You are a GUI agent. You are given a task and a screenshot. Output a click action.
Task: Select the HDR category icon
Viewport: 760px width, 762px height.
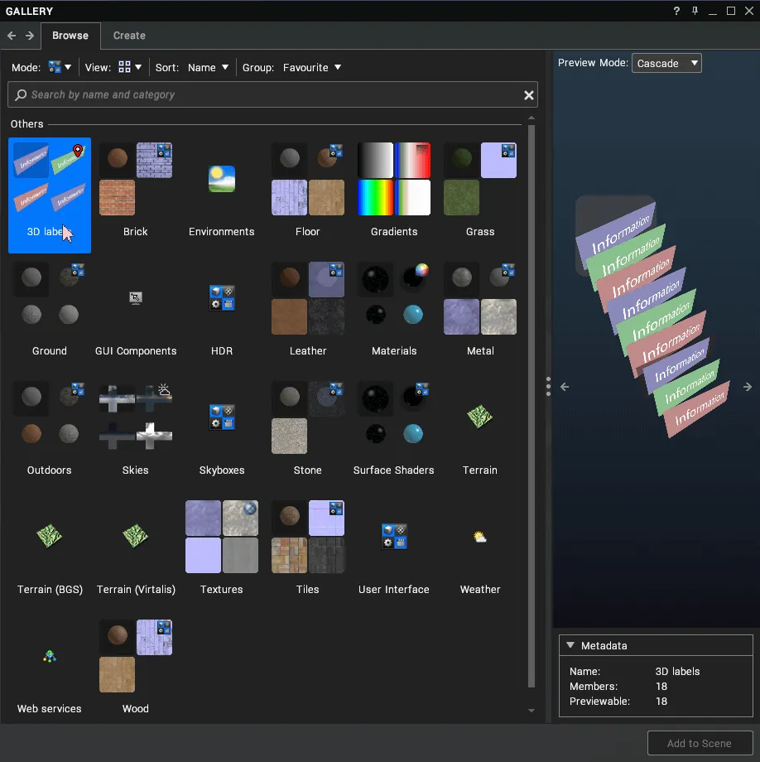221,298
